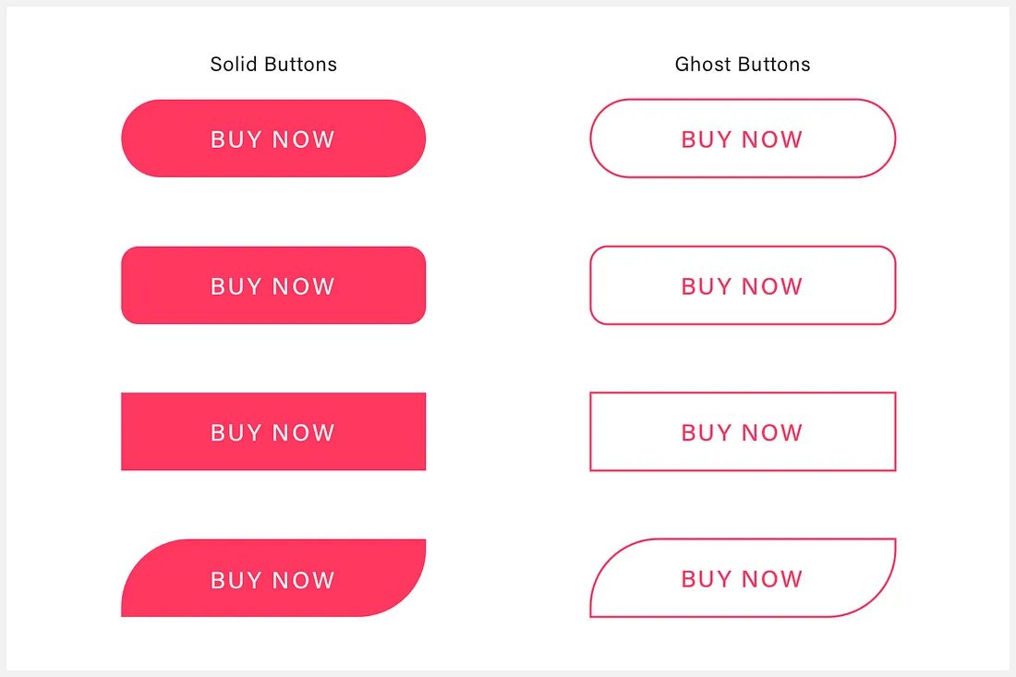1016x677 pixels.
Task: Click the solid pill-shaped BUY NOW button
Action: (273, 138)
